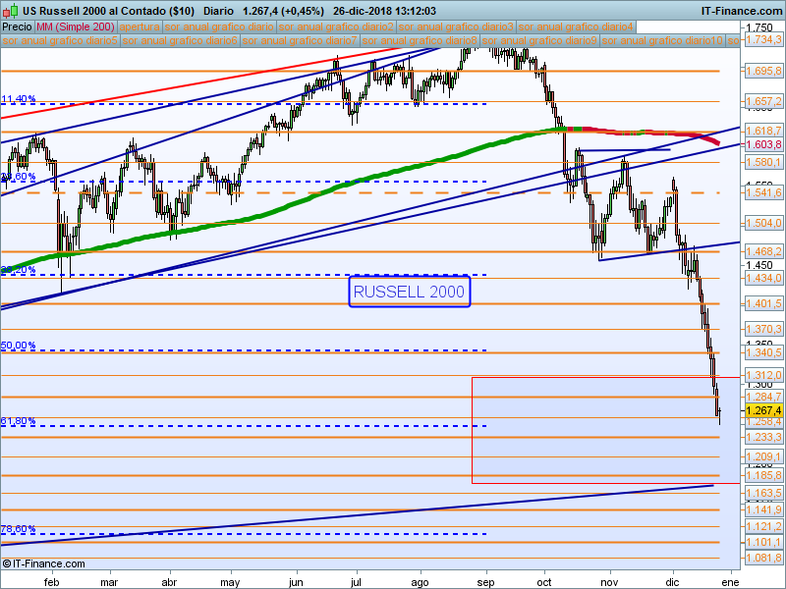Click the 38,20% Fibonacci label

(x=19, y=269)
